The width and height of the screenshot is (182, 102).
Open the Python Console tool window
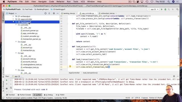[24, 95]
